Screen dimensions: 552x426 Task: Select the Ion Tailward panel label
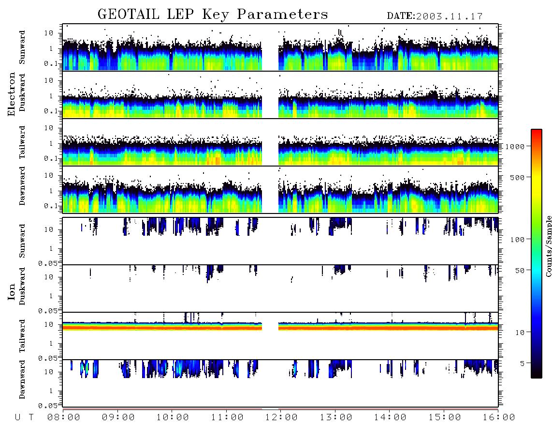(x=22, y=336)
